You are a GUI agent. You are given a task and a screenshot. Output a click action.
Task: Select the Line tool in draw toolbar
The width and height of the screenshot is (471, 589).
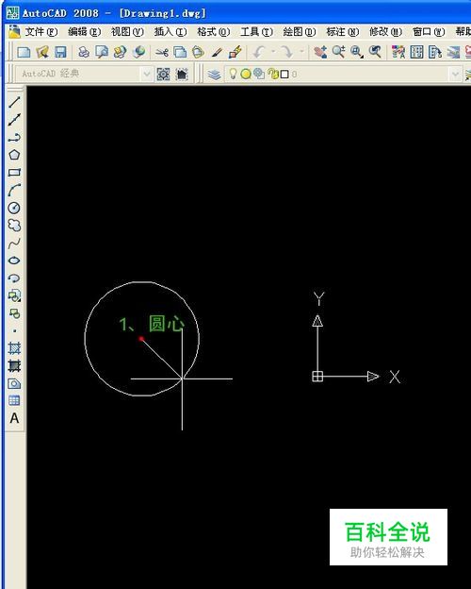click(x=14, y=102)
